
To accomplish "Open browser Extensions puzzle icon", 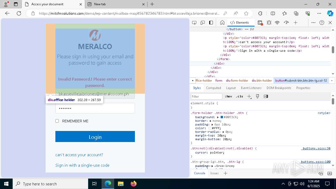I will [x=260, y=13].
